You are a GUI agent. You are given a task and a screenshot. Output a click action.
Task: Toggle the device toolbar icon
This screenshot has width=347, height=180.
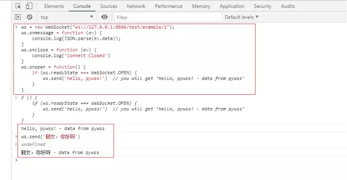pos(29,6)
